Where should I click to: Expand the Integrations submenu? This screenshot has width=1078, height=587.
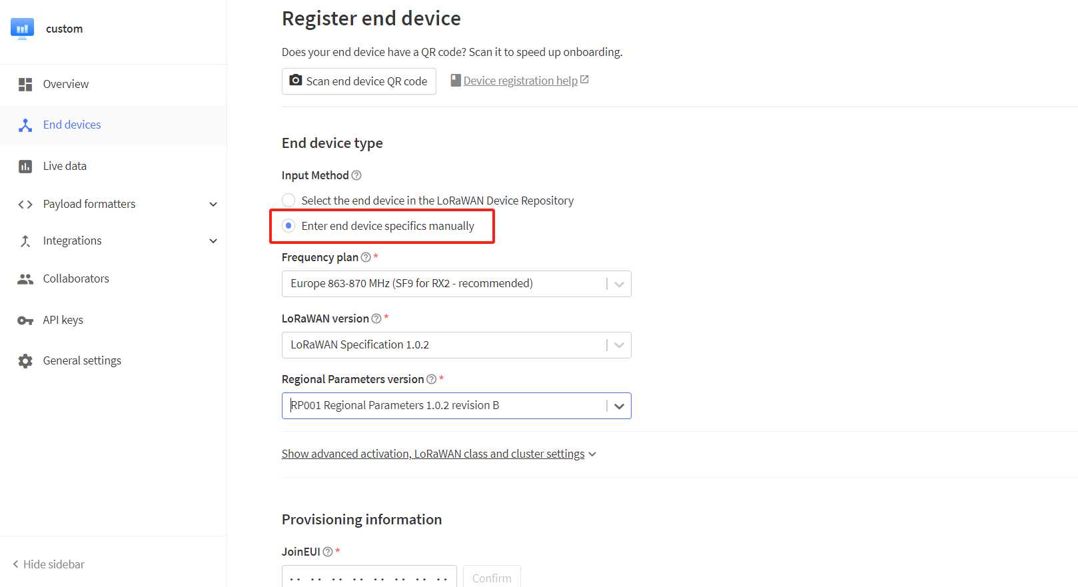(x=213, y=241)
